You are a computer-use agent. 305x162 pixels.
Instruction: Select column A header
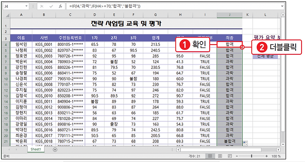coord(21,15)
